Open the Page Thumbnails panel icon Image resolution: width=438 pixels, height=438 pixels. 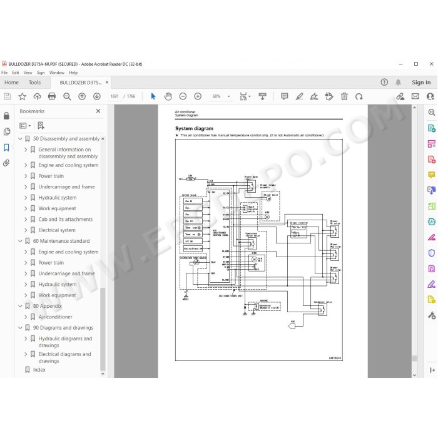click(x=7, y=131)
